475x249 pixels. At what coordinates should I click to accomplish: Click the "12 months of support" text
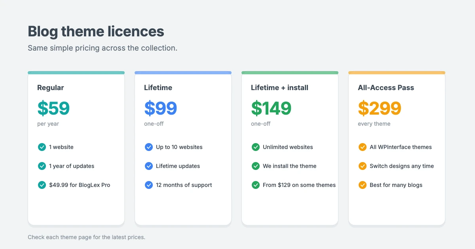(x=184, y=185)
